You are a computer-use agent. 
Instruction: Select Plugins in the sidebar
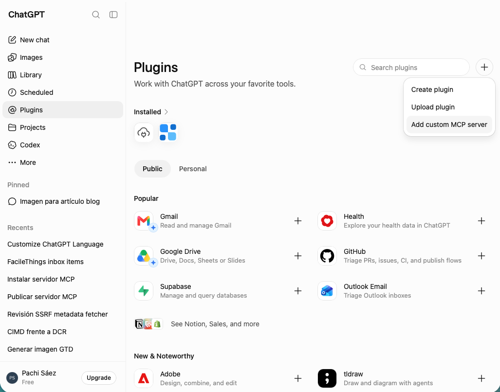click(63, 110)
